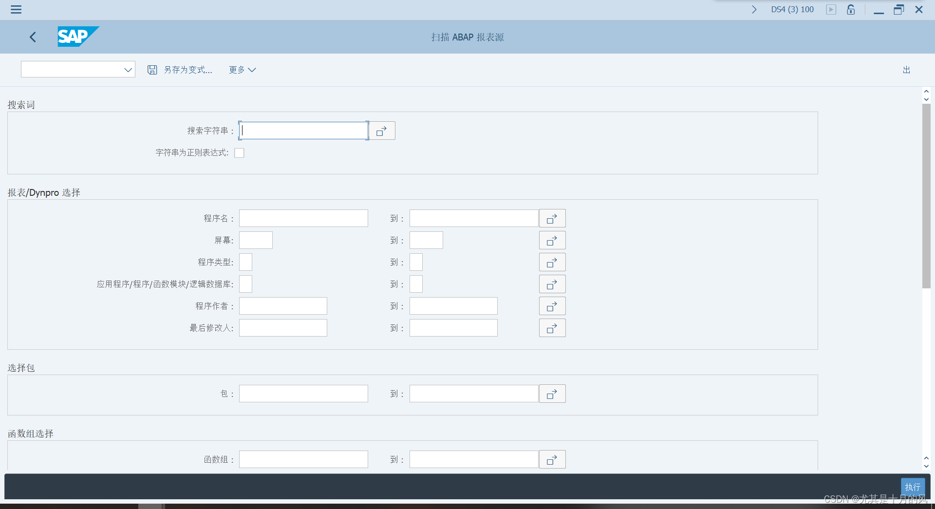Click the 屏幕 from field

coord(256,240)
